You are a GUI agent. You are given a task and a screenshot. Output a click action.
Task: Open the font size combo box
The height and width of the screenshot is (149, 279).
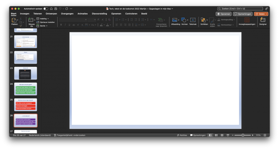pyautogui.click(x=92, y=20)
